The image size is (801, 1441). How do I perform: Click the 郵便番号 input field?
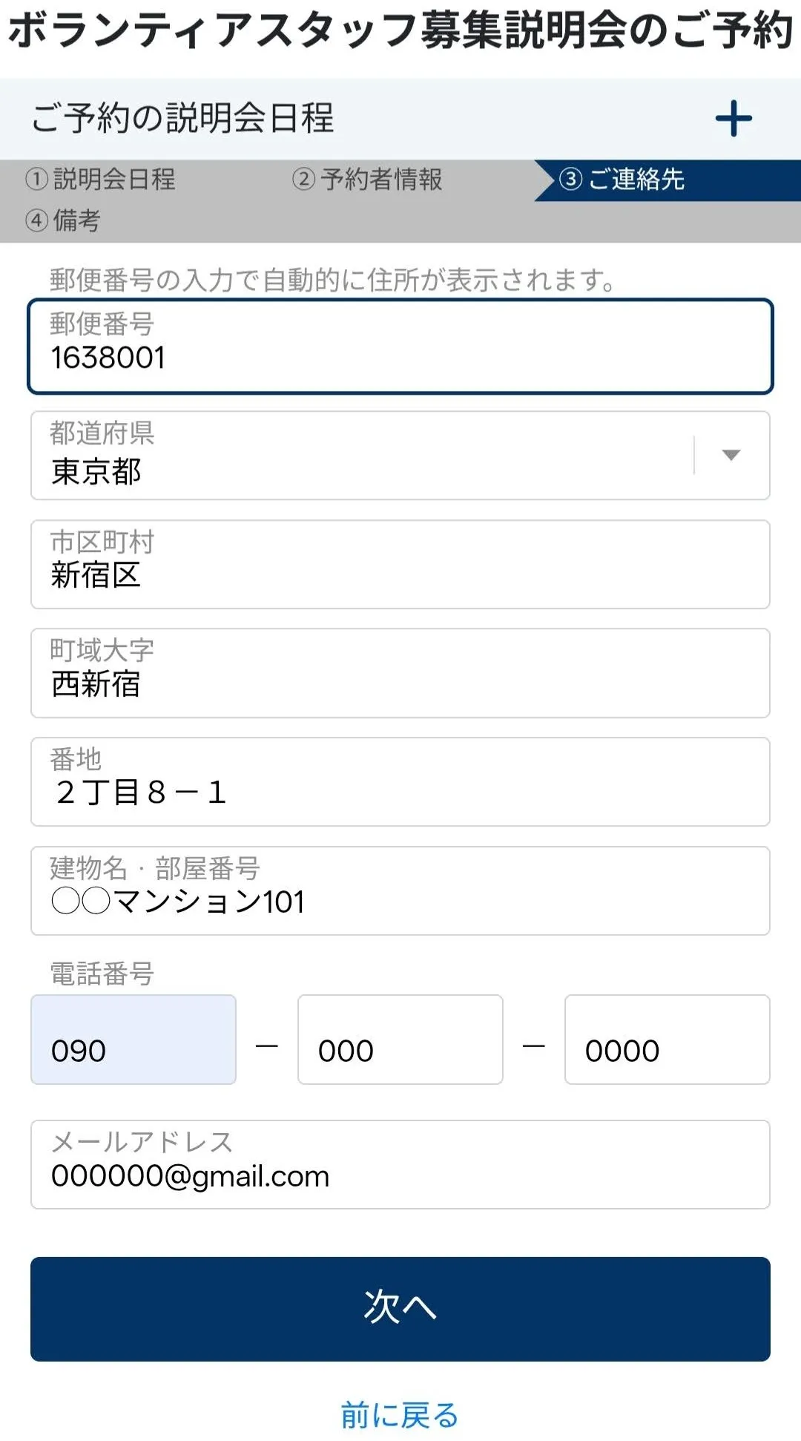point(400,347)
